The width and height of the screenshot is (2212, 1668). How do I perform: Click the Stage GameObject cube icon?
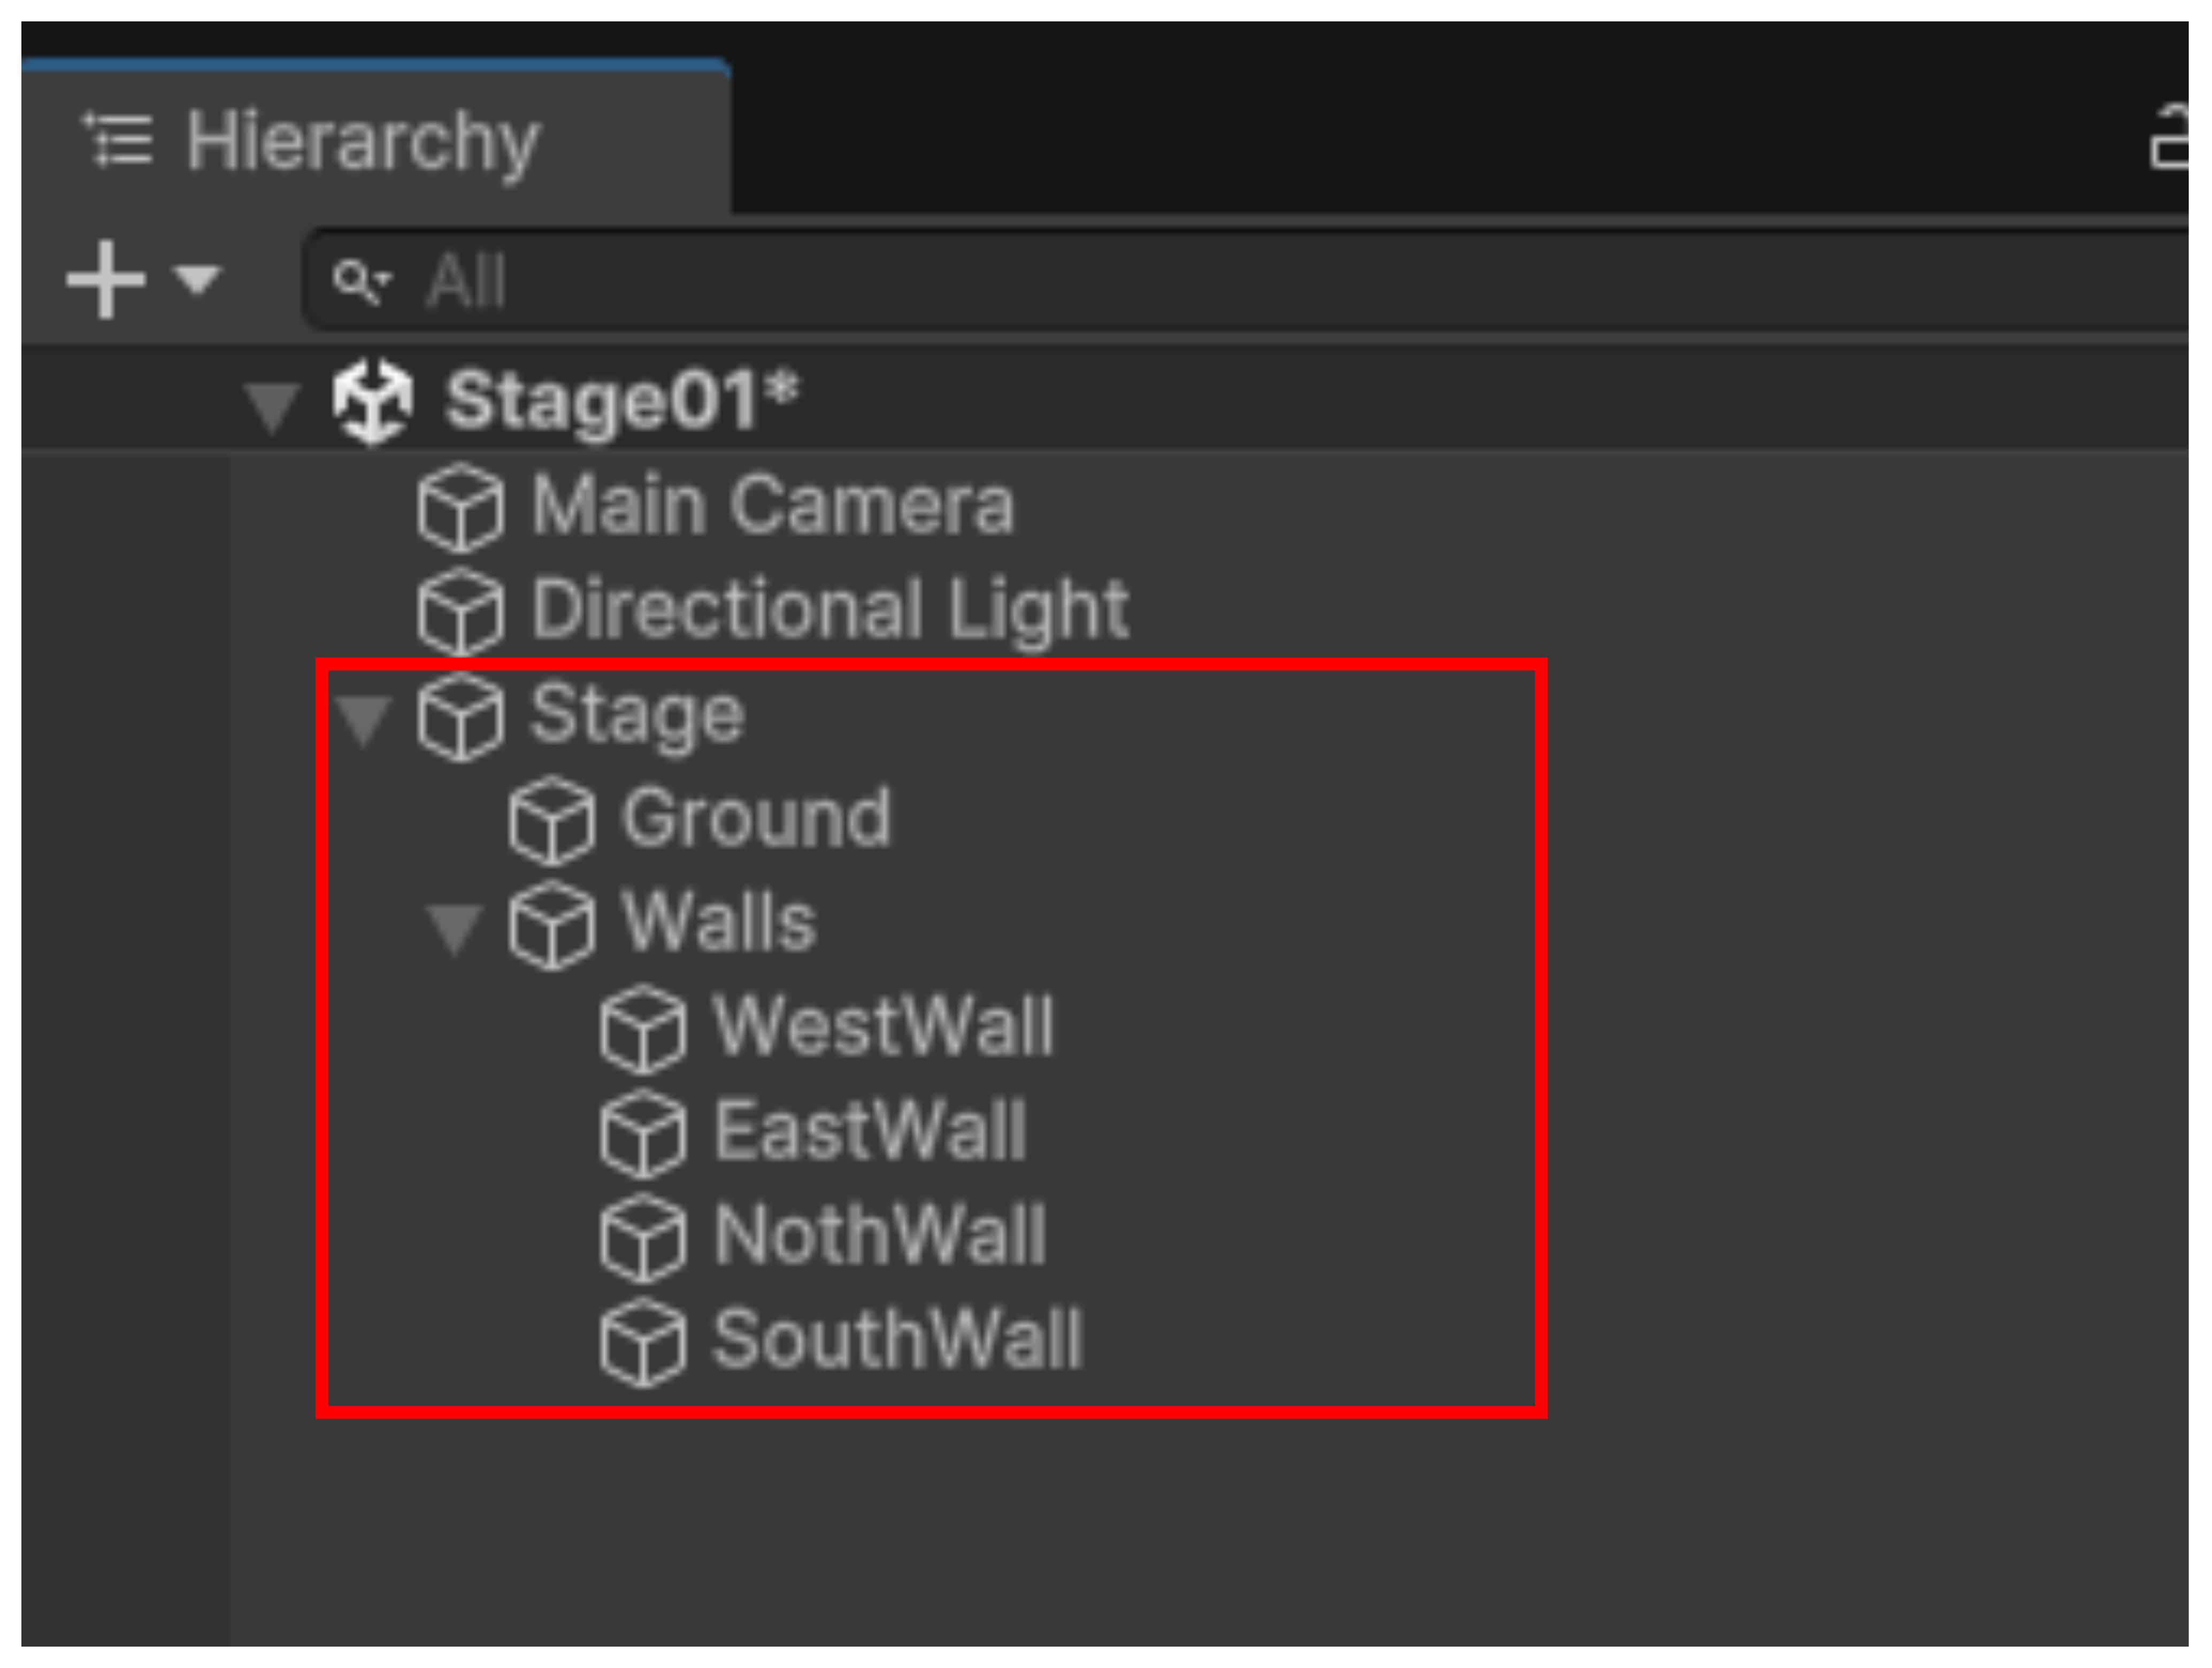coord(460,716)
